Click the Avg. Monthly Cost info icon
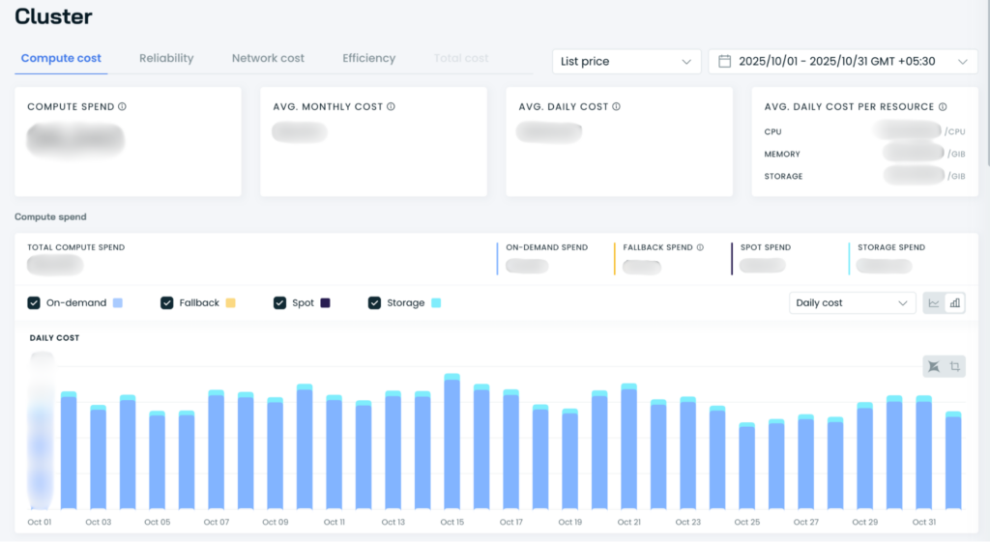The image size is (990, 542). [391, 106]
